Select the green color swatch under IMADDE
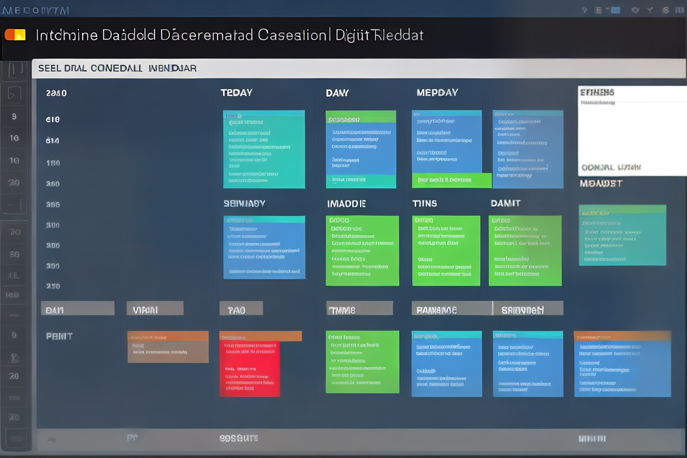 tap(363, 251)
